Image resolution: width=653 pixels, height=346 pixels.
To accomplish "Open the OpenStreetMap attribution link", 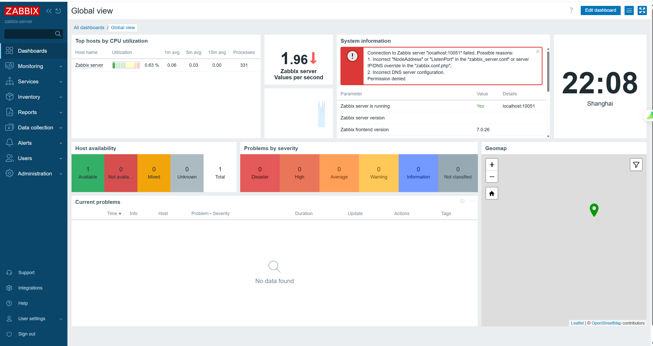I will [606, 323].
